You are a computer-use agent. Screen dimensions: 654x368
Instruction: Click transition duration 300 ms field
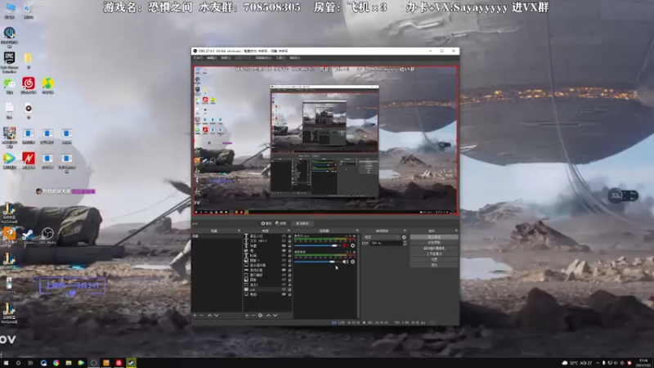385,243
